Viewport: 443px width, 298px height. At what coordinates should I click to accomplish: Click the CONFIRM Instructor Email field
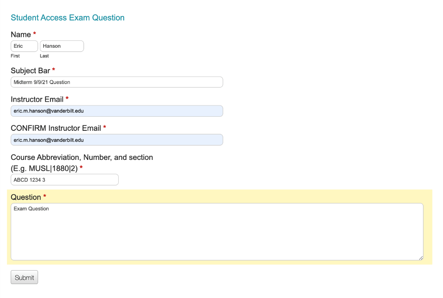tap(116, 139)
